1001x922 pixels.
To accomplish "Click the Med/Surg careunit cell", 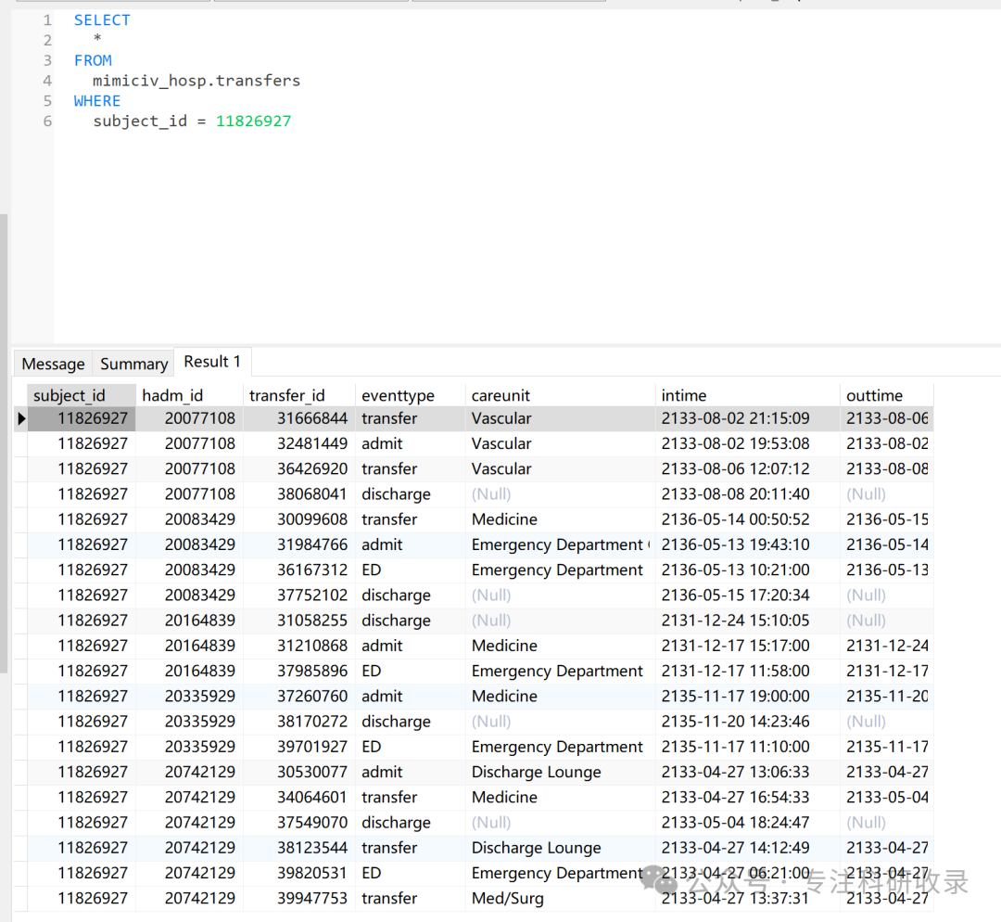I will [561, 899].
